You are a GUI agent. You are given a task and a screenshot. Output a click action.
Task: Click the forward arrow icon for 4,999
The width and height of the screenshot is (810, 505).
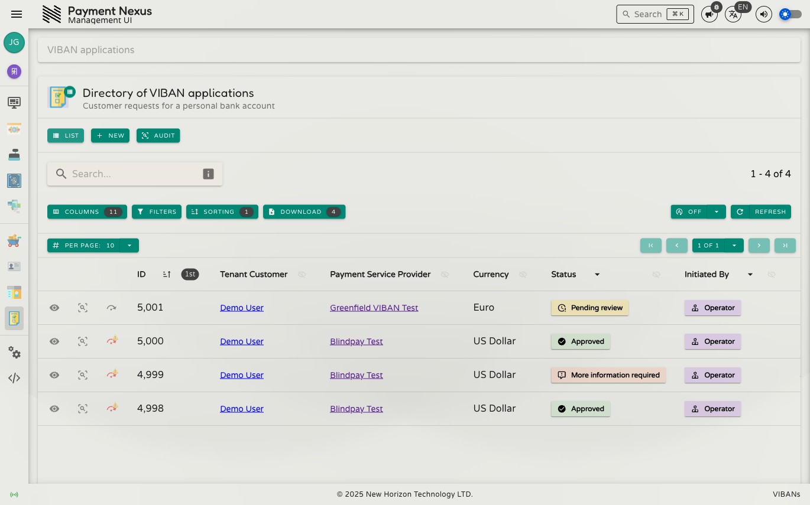click(x=112, y=374)
